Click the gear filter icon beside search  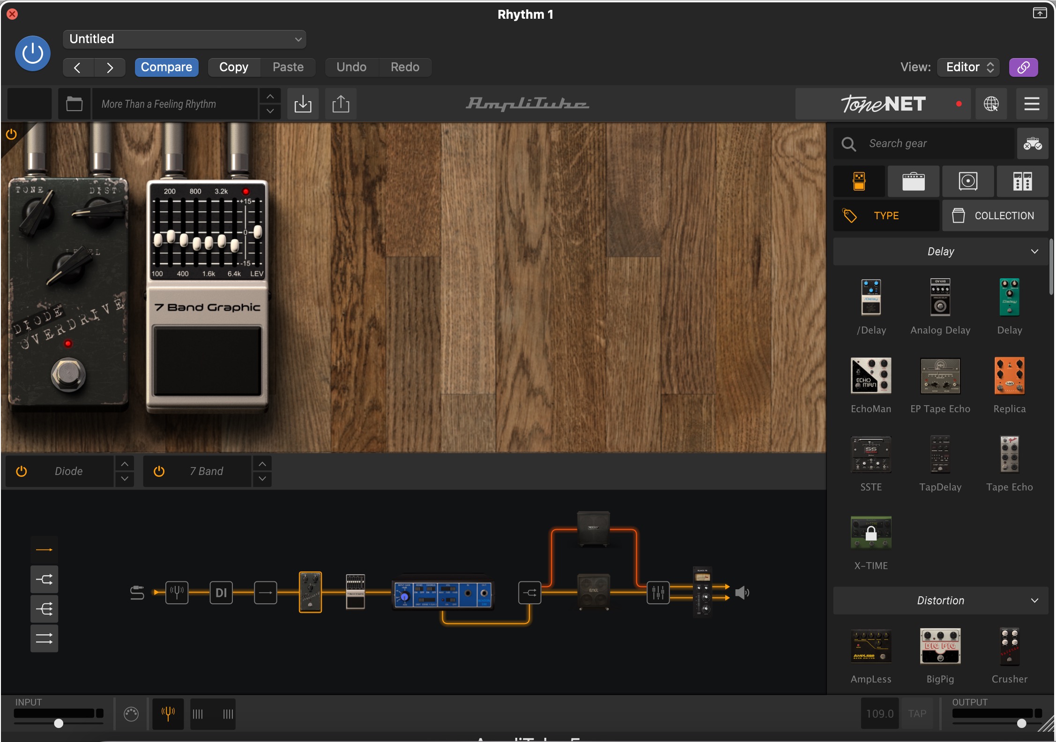pos(1032,144)
